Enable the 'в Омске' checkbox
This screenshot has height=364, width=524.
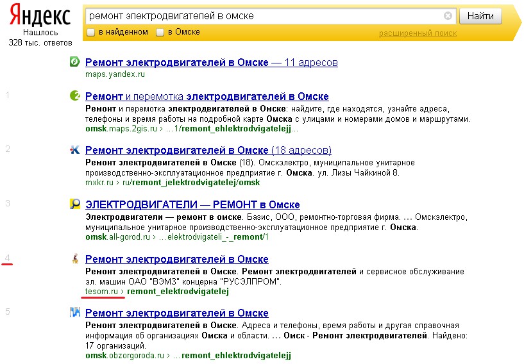160,33
